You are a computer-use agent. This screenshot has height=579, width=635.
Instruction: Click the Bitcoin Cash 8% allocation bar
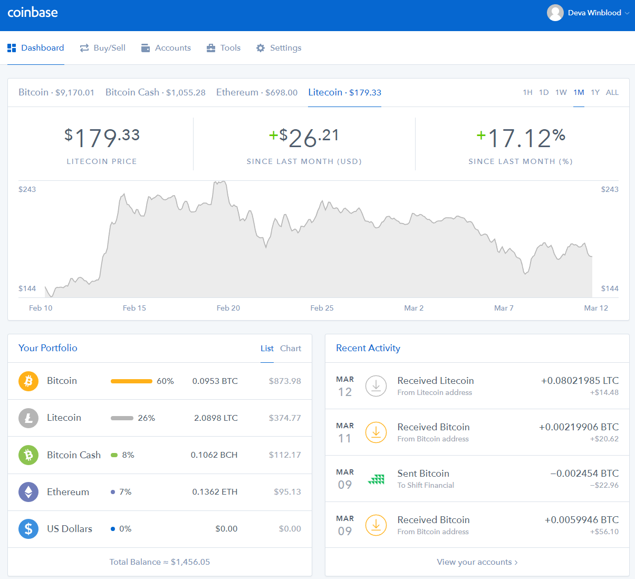pos(114,455)
